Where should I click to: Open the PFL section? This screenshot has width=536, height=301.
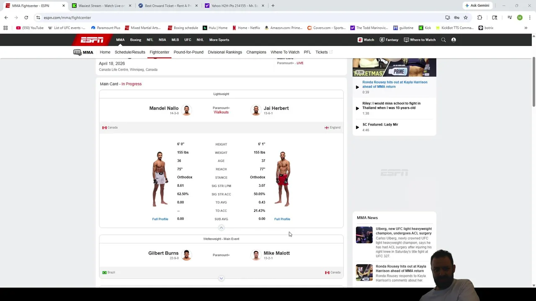click(x=307, y=52)
